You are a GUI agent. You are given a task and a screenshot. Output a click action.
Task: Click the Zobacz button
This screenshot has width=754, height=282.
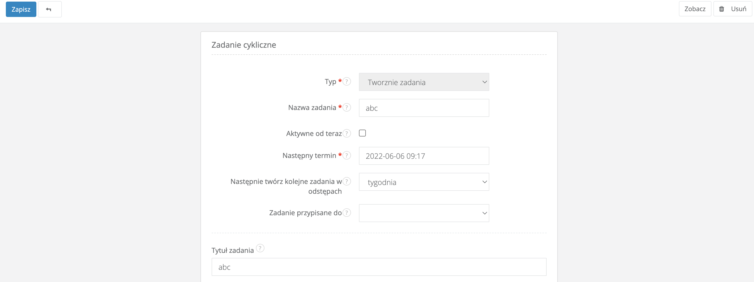(x=695, y=9)
